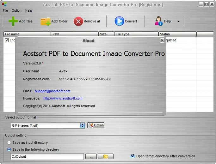Maximize the converter window
The image size is (216, 164).
(207, 4)
